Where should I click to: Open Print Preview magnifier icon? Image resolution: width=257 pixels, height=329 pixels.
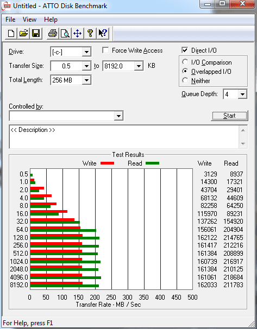(65, 33)
